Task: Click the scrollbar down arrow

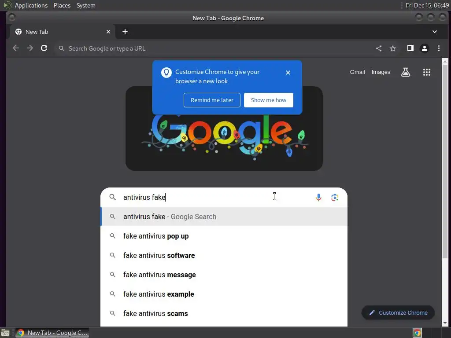Action: click(445, 323)
